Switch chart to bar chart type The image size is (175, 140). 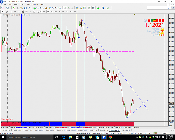[65, 8]
